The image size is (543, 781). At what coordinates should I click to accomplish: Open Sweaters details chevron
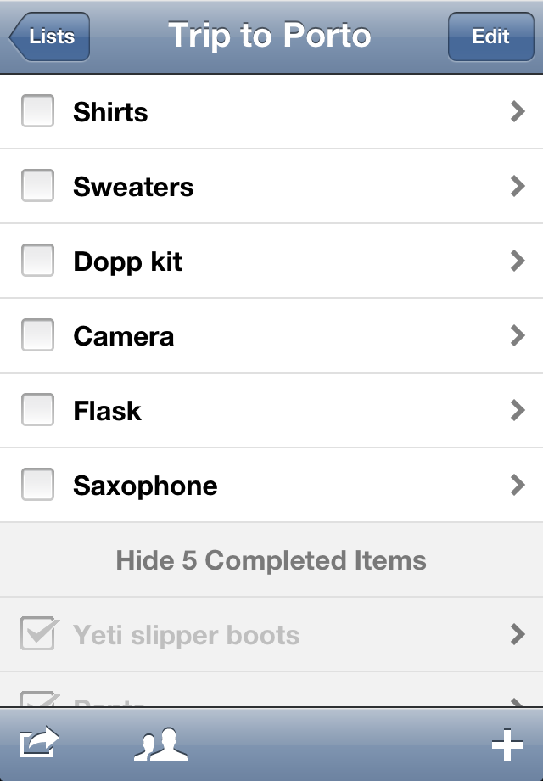coord(518,186)
